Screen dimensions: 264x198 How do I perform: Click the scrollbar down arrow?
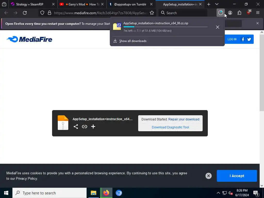(x=262, y=186)
